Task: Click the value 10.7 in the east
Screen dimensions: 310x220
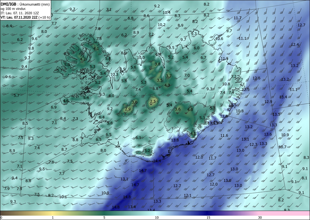Action: (x=282, y=147)
